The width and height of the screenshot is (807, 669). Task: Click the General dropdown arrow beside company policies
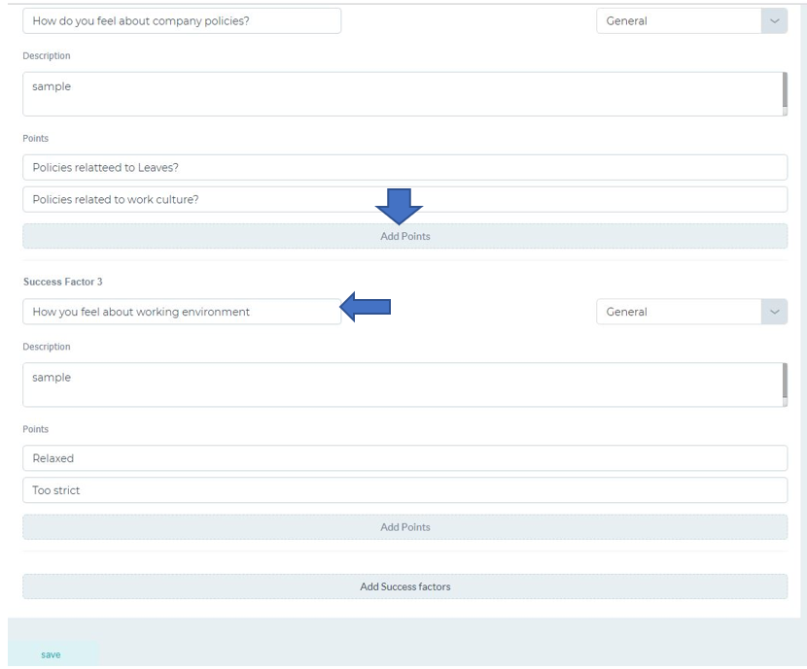(x=774, y=21)
